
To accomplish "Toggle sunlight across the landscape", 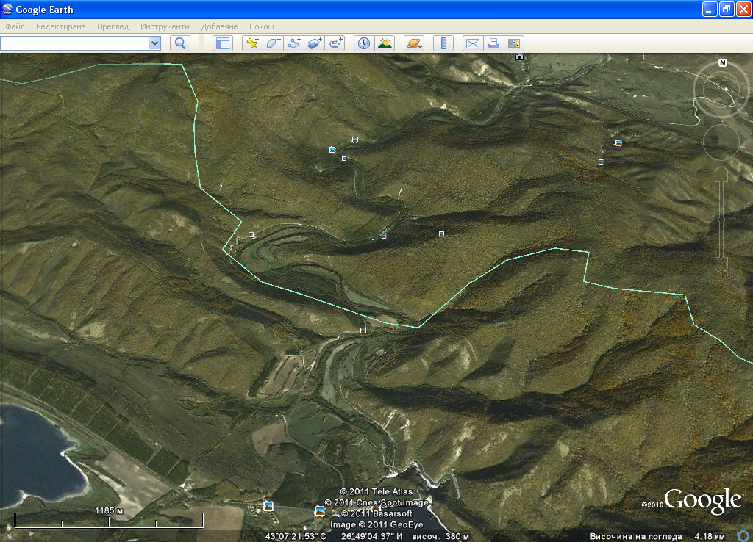I will 385,43.
